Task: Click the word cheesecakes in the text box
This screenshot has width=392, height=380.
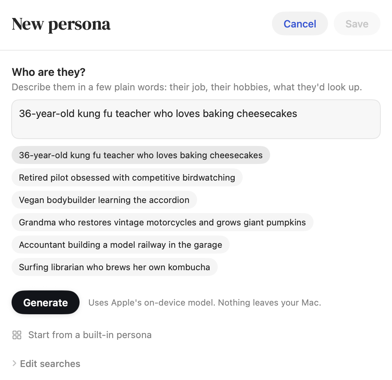Action: (x=267, y=113)
